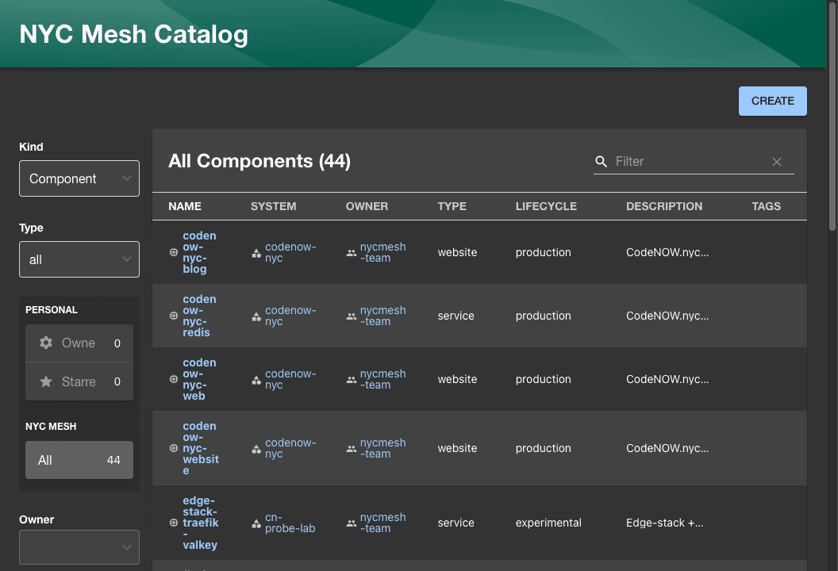Image resolution: width=838 pixels, height=571 pixels.
Task: Open the edge-stack-traefik-valkey component link
Action: tap(201, 523)
